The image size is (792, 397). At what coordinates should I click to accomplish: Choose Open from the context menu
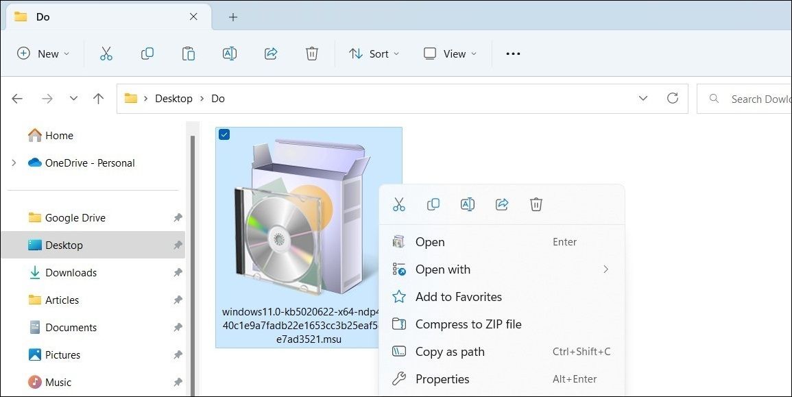point(501,242)
